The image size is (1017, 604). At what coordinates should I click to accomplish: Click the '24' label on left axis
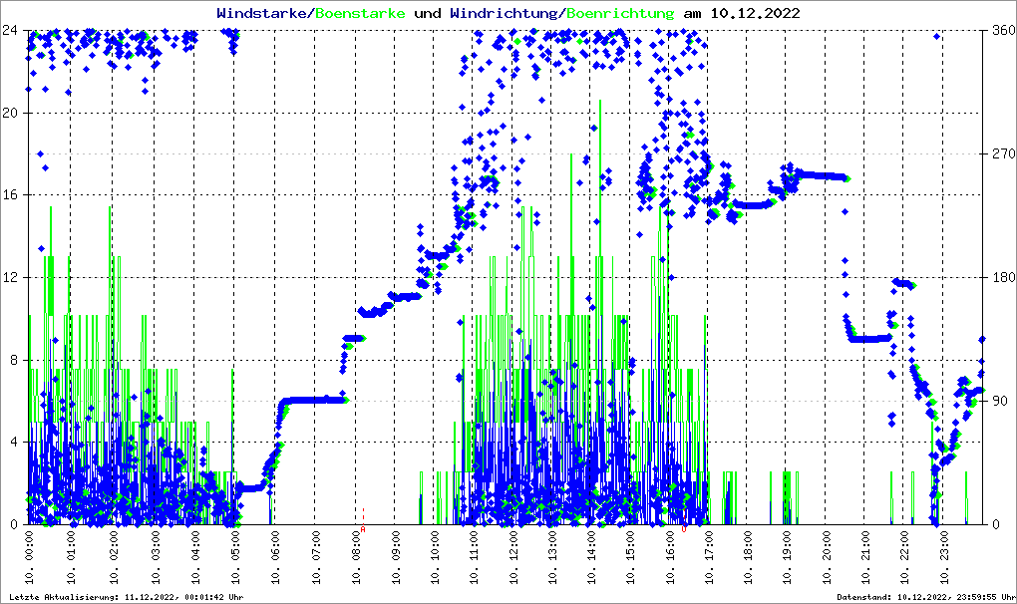(x=13, y=31)
